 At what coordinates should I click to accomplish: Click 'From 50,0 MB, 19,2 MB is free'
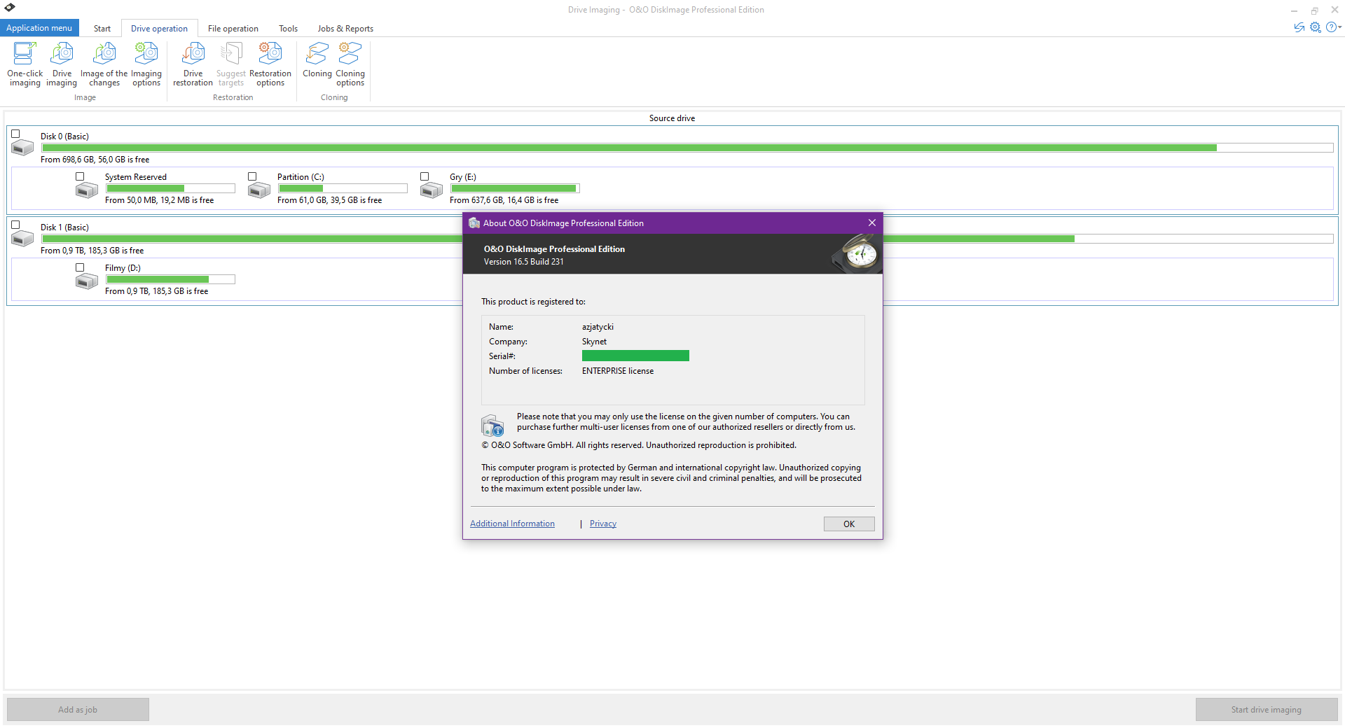click(159, 200)
